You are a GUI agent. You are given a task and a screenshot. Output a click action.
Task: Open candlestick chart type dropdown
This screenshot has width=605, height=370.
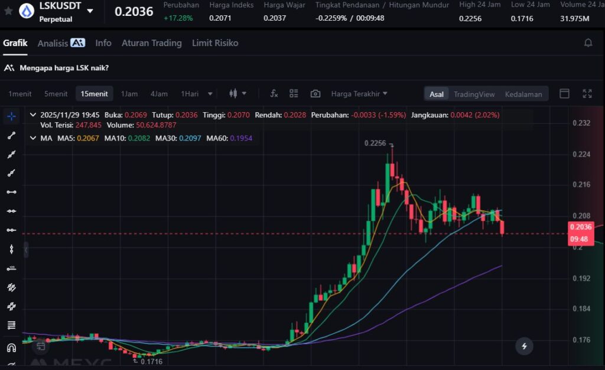(x=238, y=94)
